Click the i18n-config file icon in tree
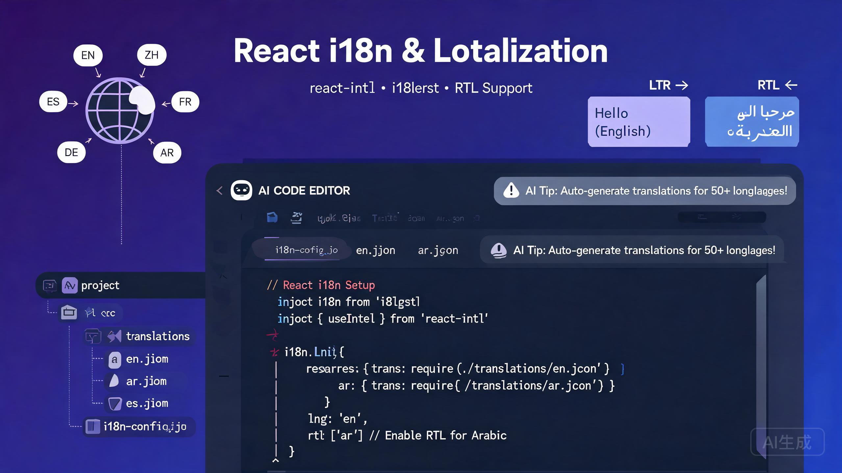The width and height of the screenshot is (842, 473). tap(92, 426)
